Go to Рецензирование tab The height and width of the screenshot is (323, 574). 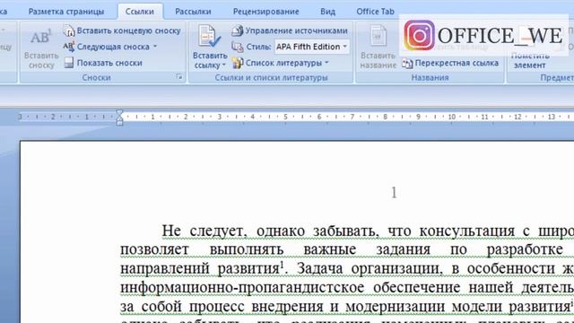pyautogui.click(x=265, y=12)
